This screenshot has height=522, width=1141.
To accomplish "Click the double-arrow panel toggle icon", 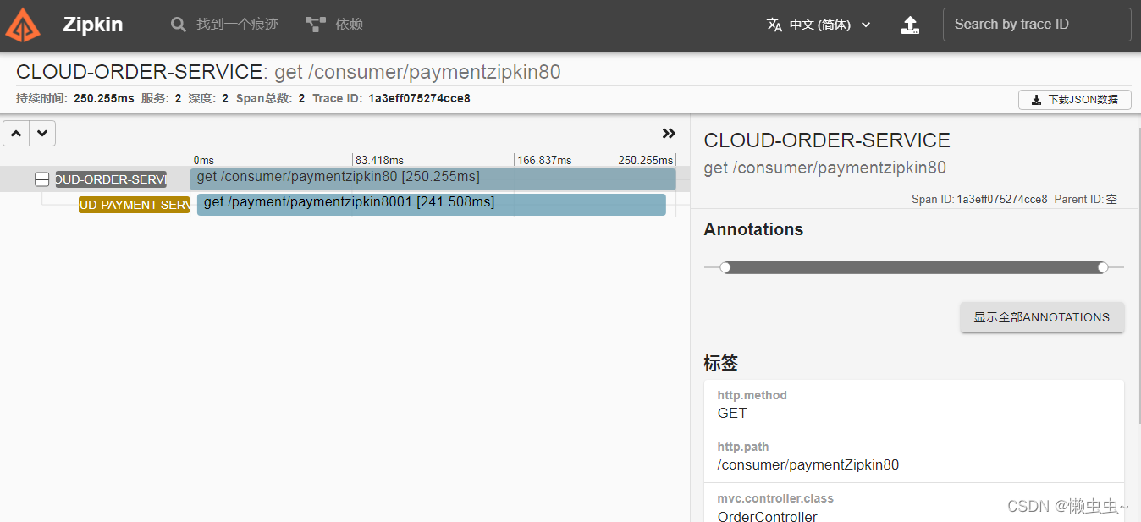I will (669, 134).
